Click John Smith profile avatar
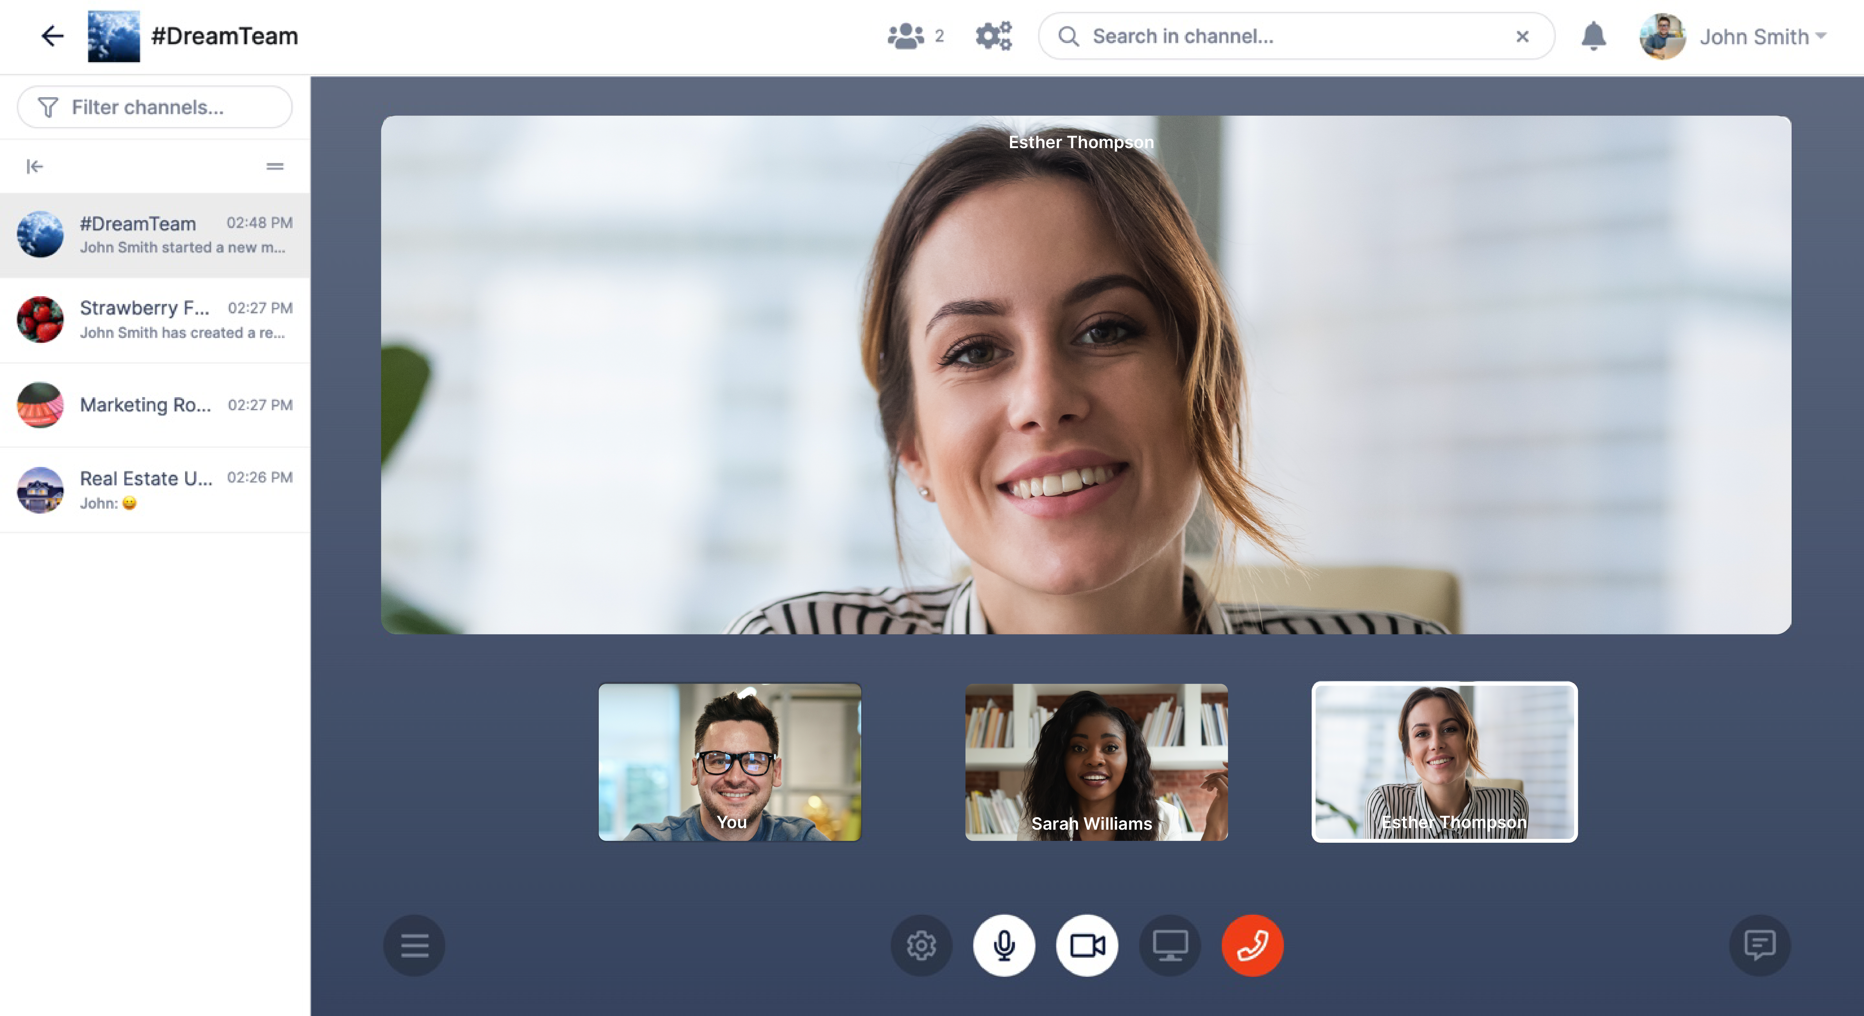 coord(1662,36)
